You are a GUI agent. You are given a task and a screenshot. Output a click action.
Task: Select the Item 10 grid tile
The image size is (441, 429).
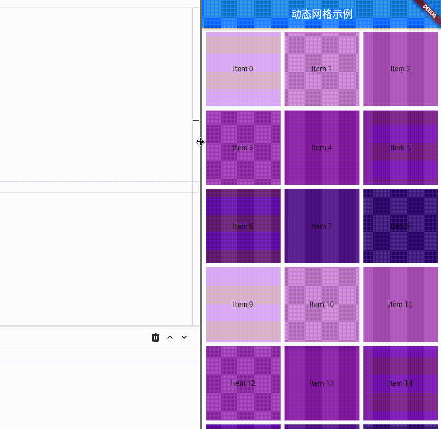point(321,305)
